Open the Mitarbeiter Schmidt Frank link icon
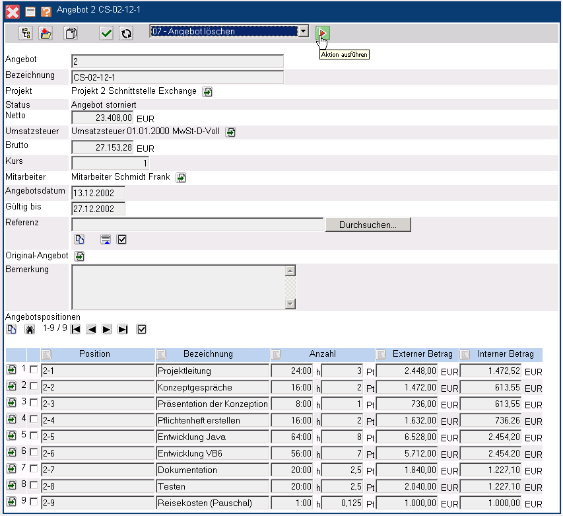The height and width of the screenshot is (516, 563). click(181, 178)
